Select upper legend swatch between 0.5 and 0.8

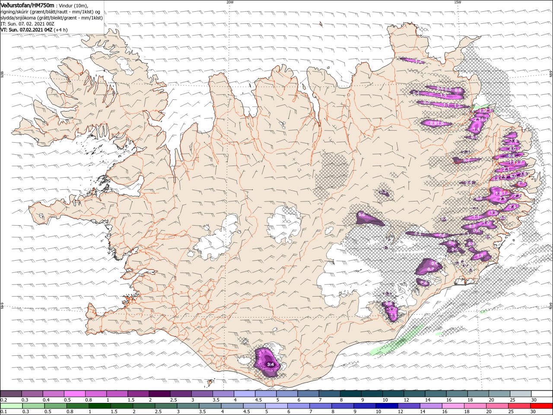[74, 394]
